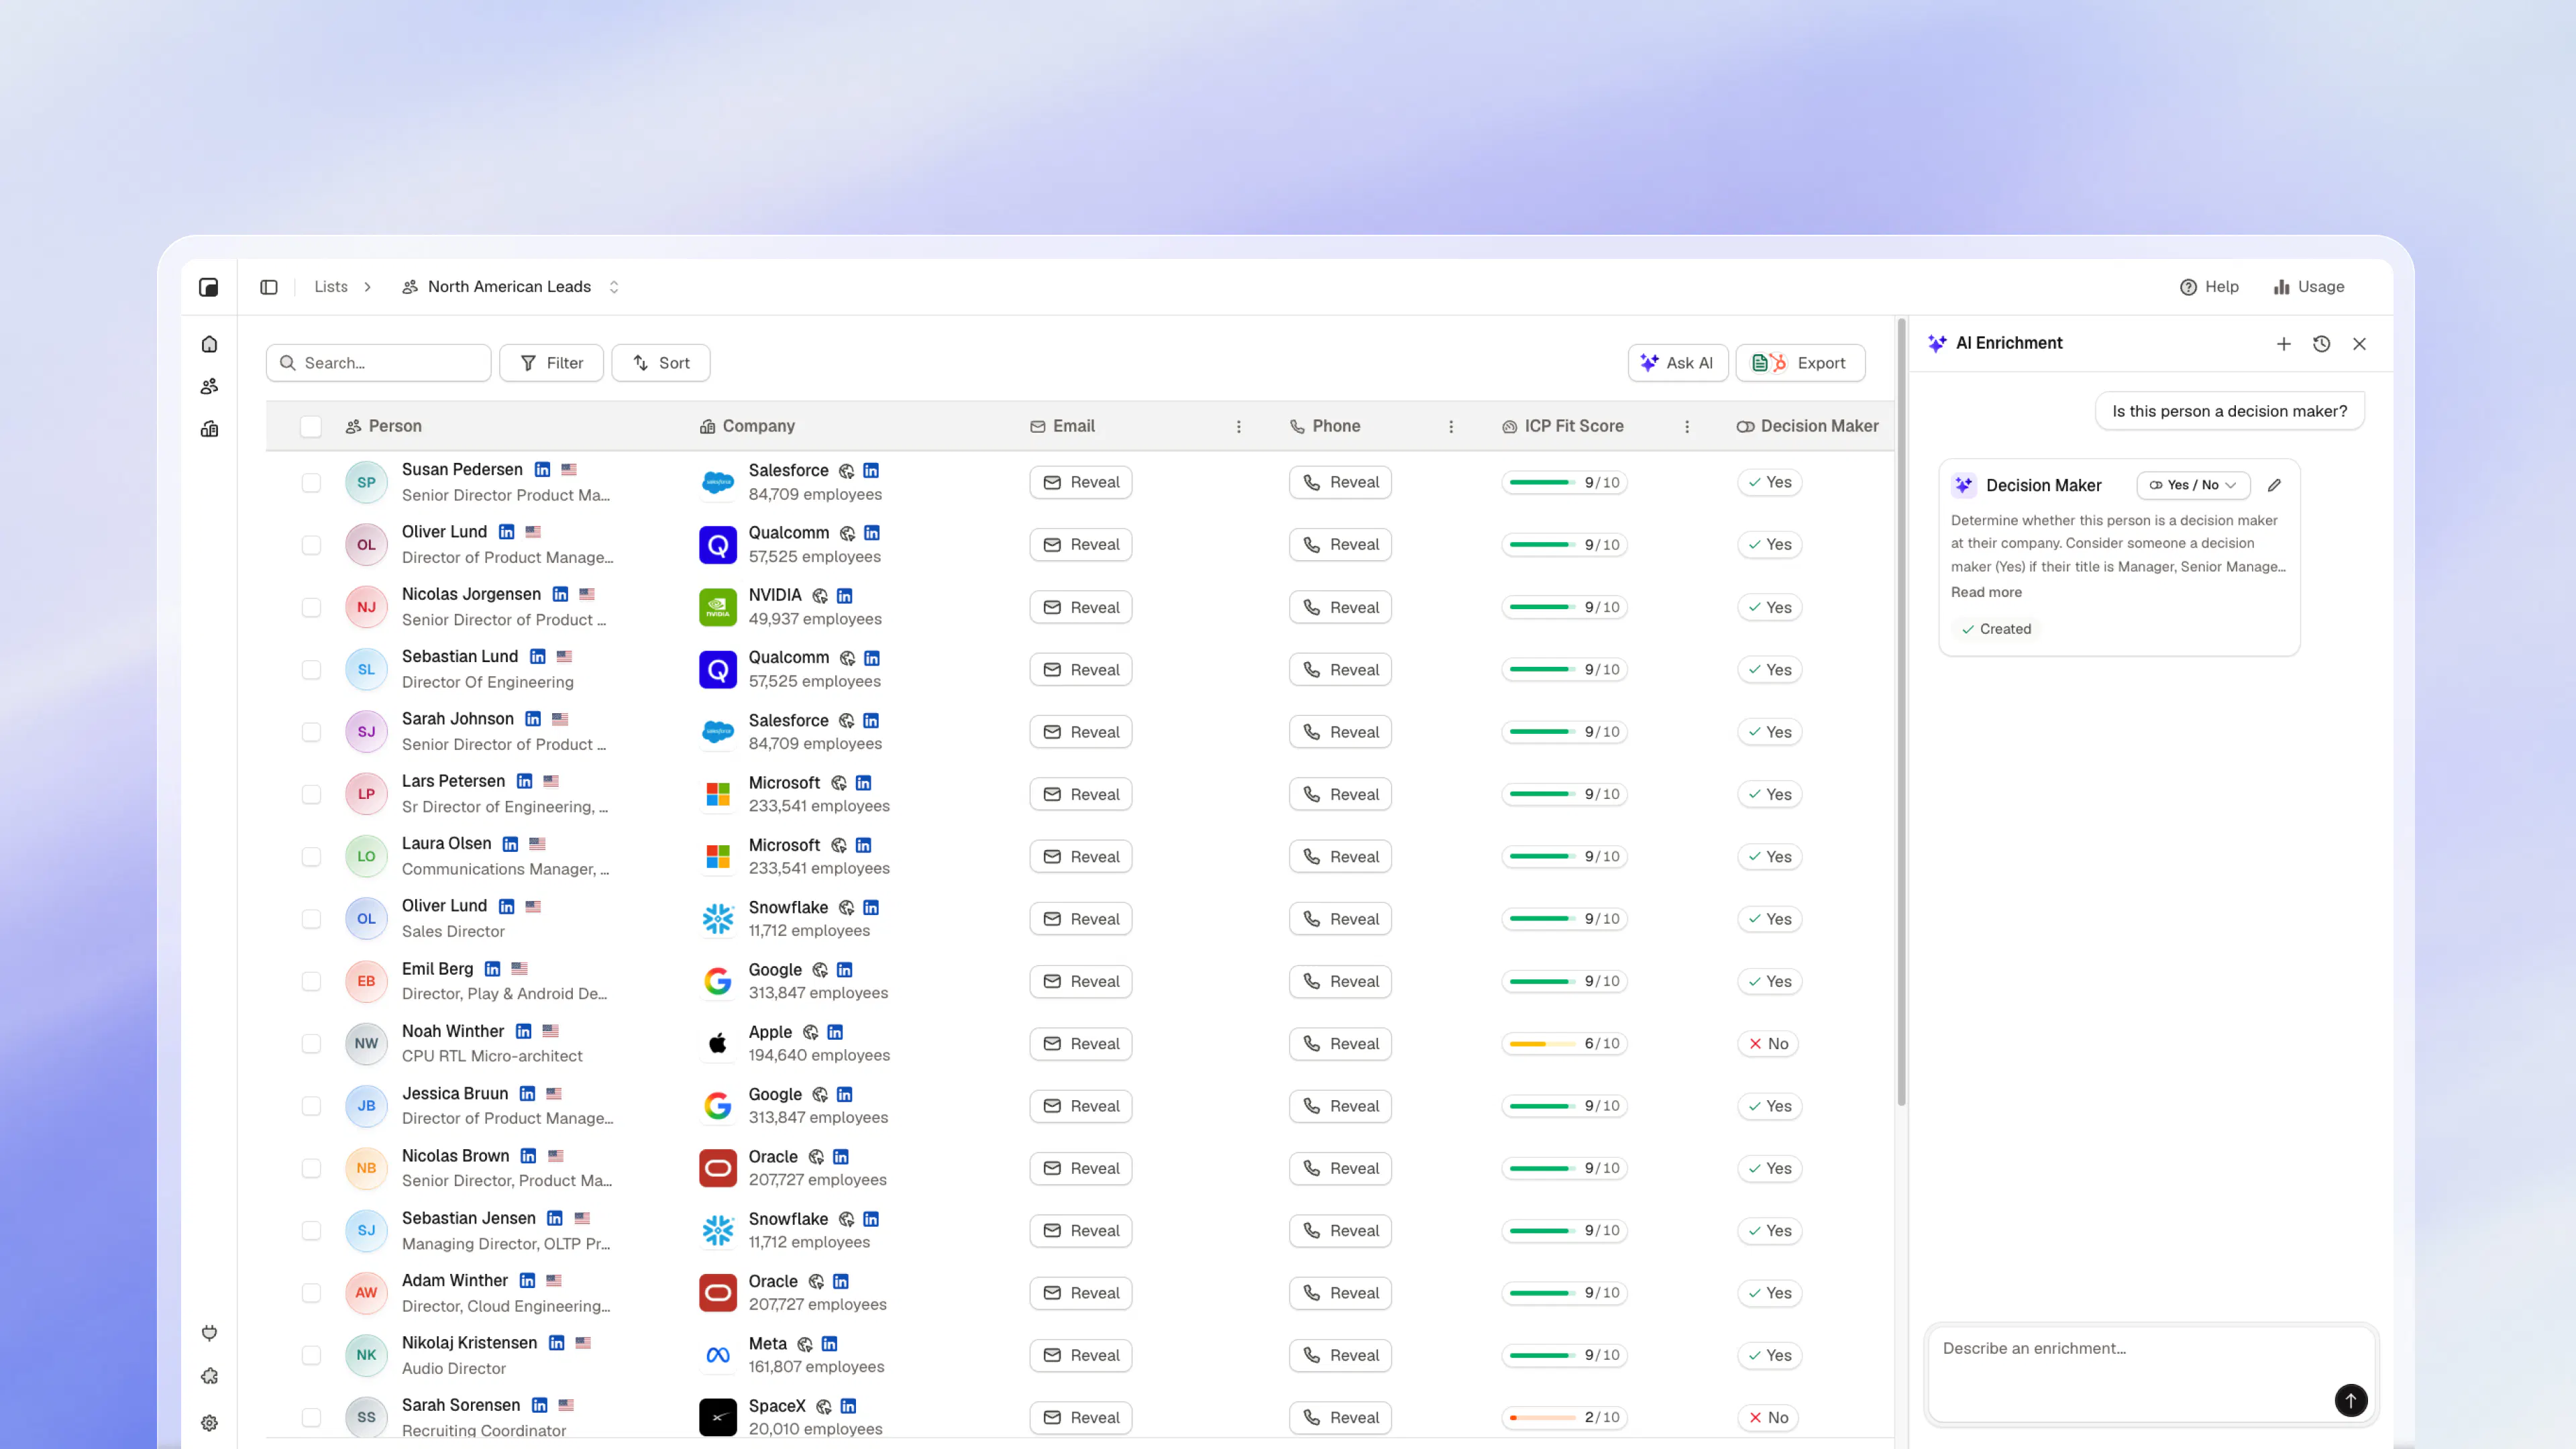Click Noah Winther's 6/10 ICP score bar
Image resolution: width=2576 pixels, height=1449 pixels.
click(1564, 1044)
